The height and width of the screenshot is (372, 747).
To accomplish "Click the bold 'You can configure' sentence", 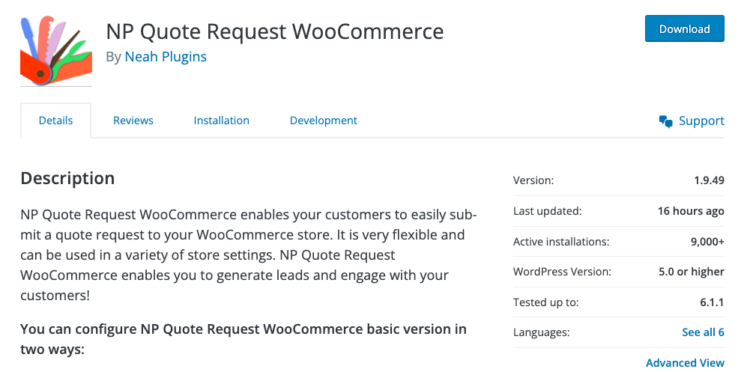I will [244, 339].
